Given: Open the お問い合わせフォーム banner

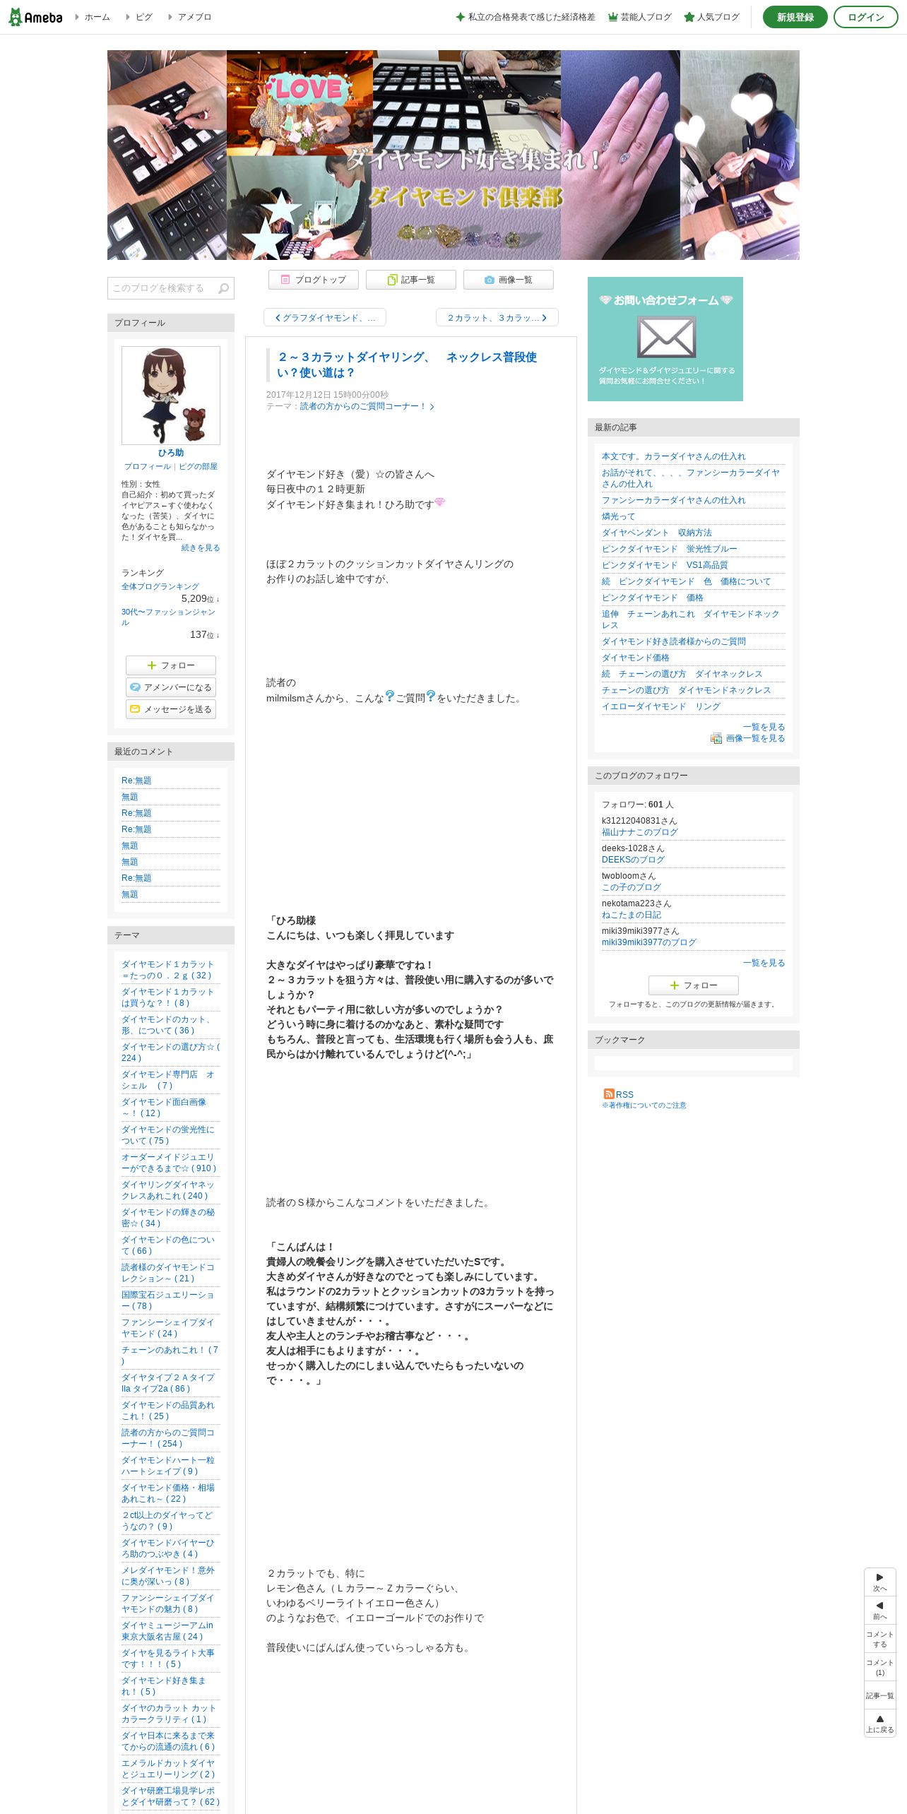Looking at the screenshot, I should tap(665, 339).
